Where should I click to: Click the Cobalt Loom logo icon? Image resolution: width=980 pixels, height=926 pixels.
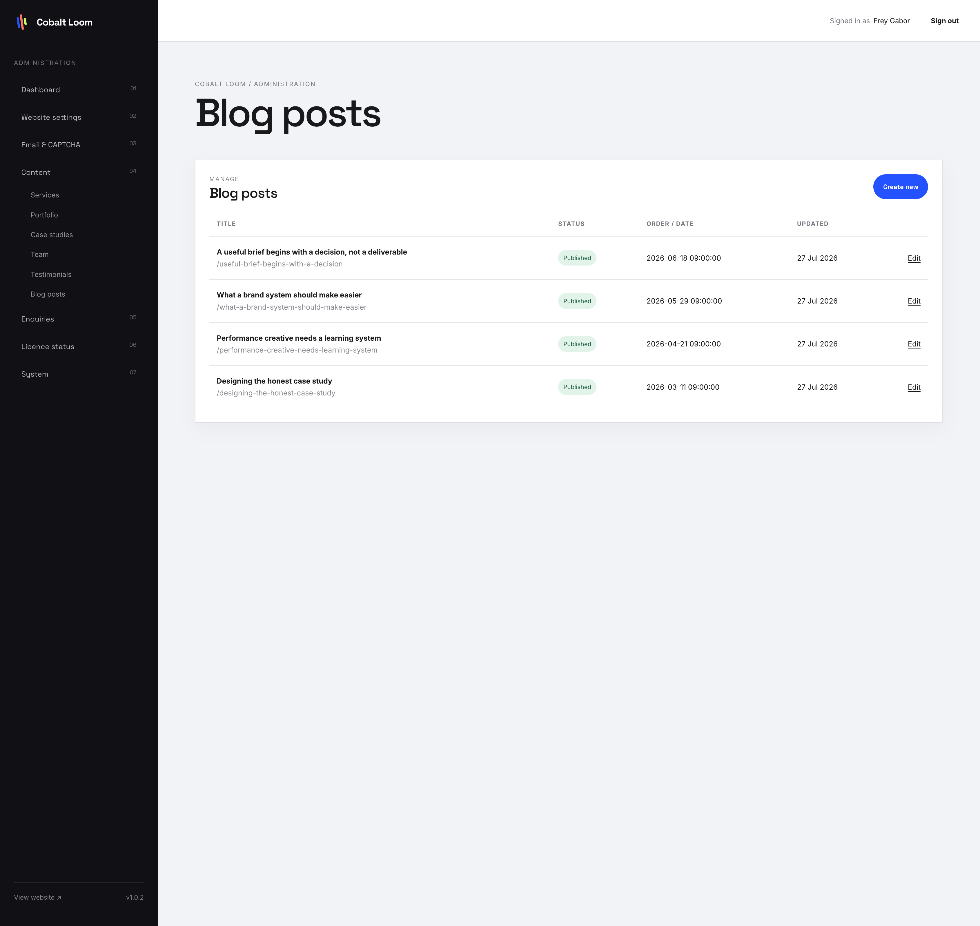[x=22, y=22]
